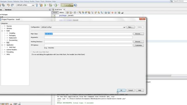
Task: Switch to the Services tab
Action: [x=8, y=10]
